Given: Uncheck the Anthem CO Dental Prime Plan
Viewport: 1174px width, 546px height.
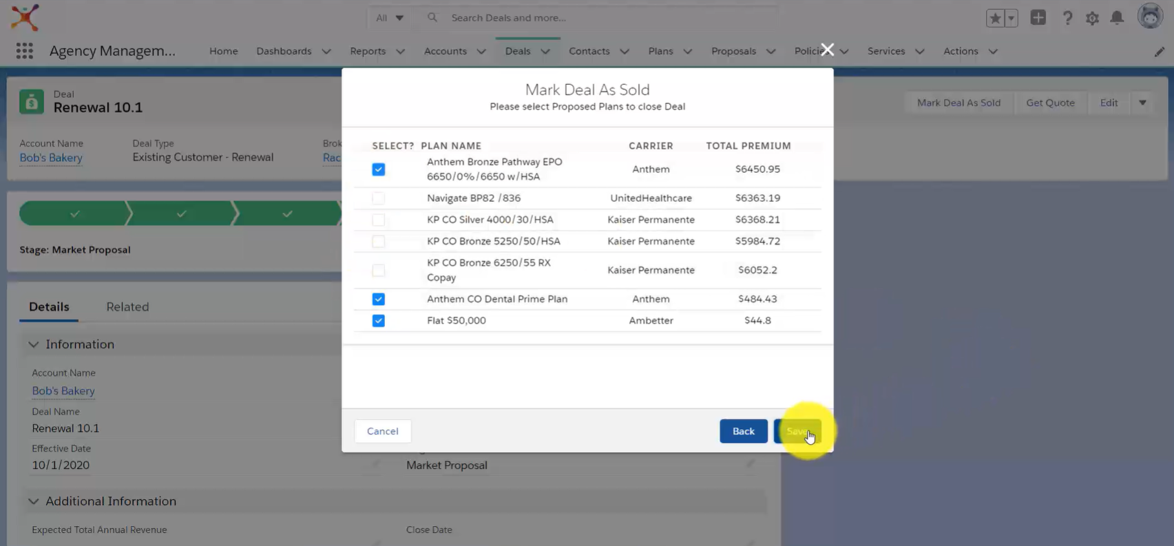Looking at the screenshot, I should pos(379,299).
